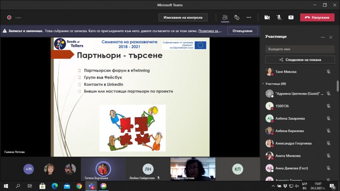Leave the meeting with Напускане button
The image size is (340, 191).
[x=317, y=17]
